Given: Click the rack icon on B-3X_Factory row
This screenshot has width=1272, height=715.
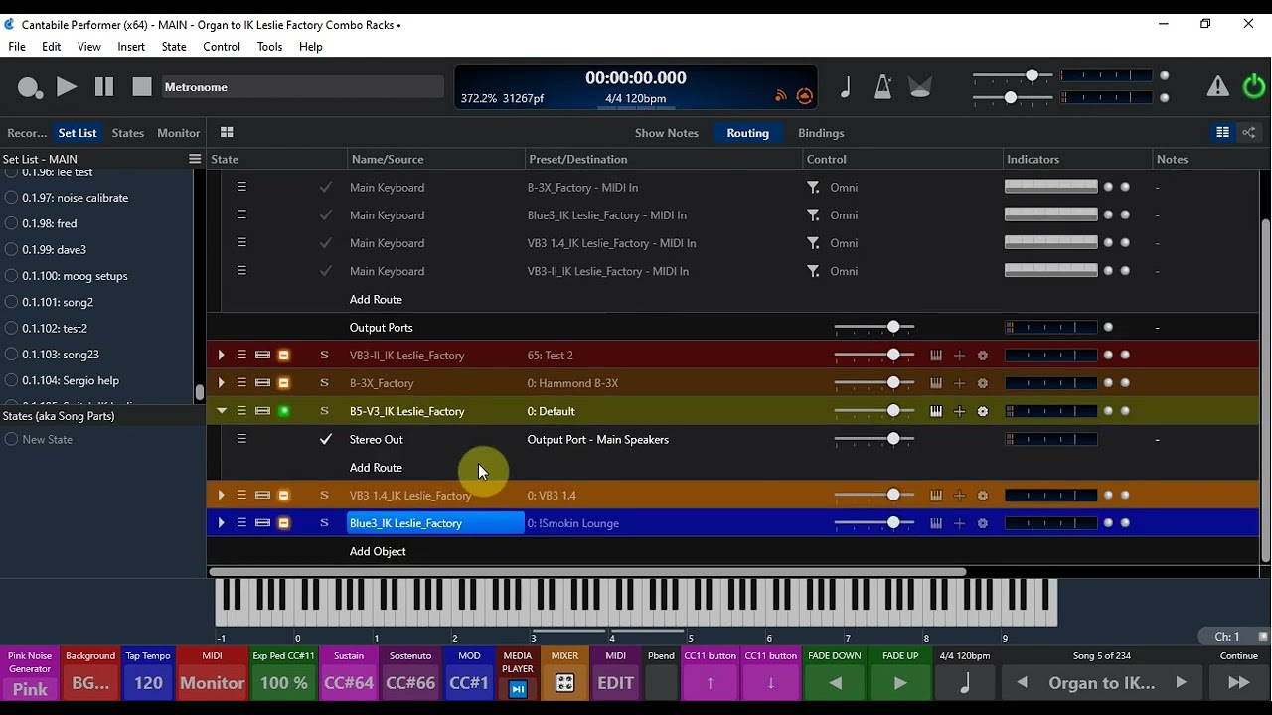Looking at the screenshot, I should coord(262,383).
